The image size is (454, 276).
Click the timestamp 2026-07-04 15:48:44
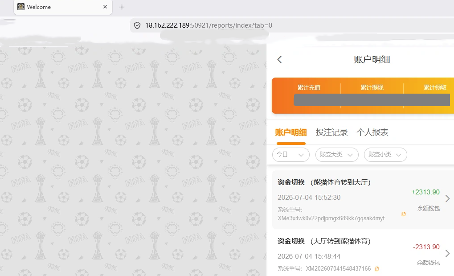click(x=309, y=256)
